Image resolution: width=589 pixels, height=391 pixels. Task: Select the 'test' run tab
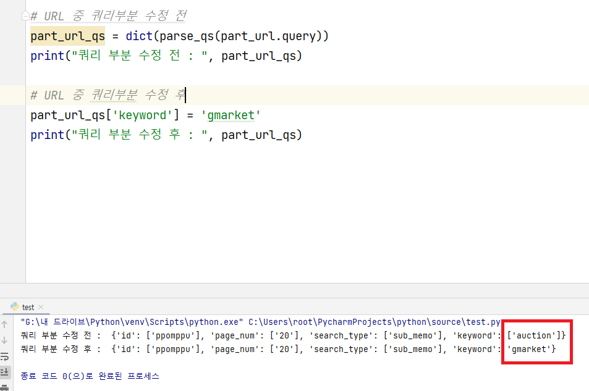pos(27,307)
